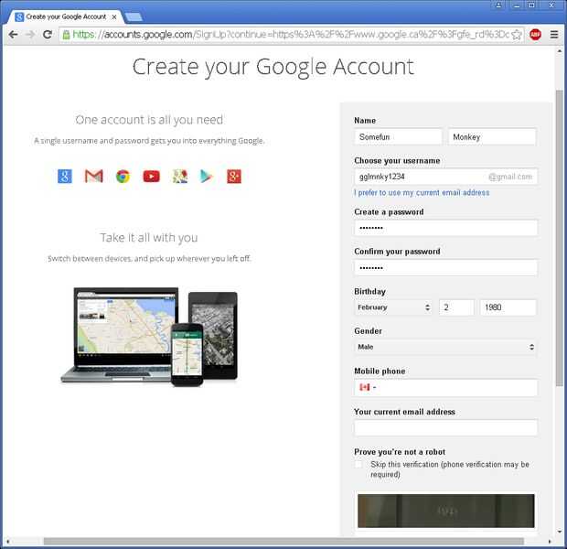567x549 pixels.
Task: Click the vertical scrollbar thumb
Action: click(x=559, y=237)
